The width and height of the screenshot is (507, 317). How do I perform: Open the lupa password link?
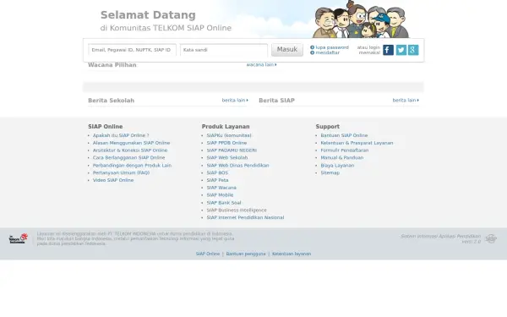[x=332, y=47]
